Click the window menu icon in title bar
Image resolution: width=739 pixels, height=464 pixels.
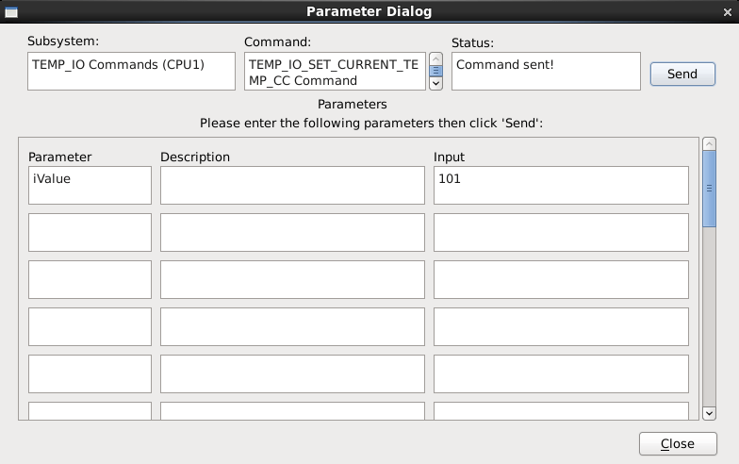(x=11, y=11)
